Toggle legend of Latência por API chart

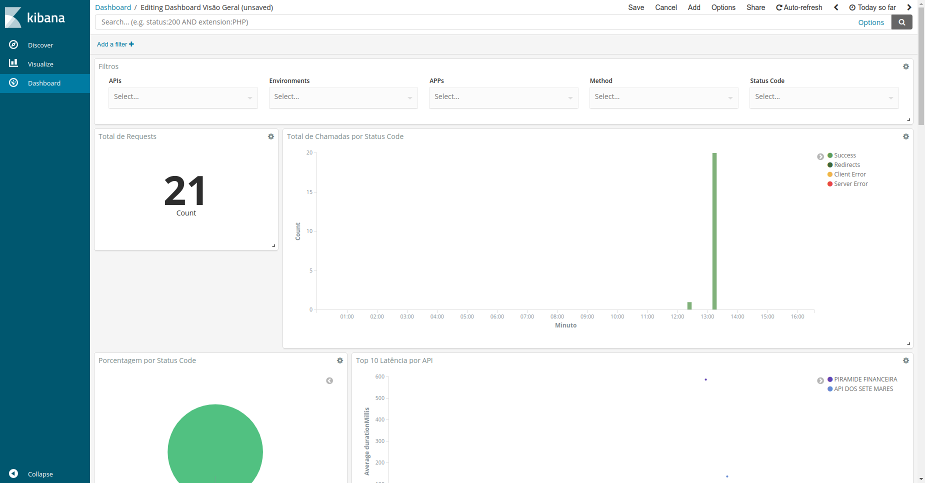[820, 380]
